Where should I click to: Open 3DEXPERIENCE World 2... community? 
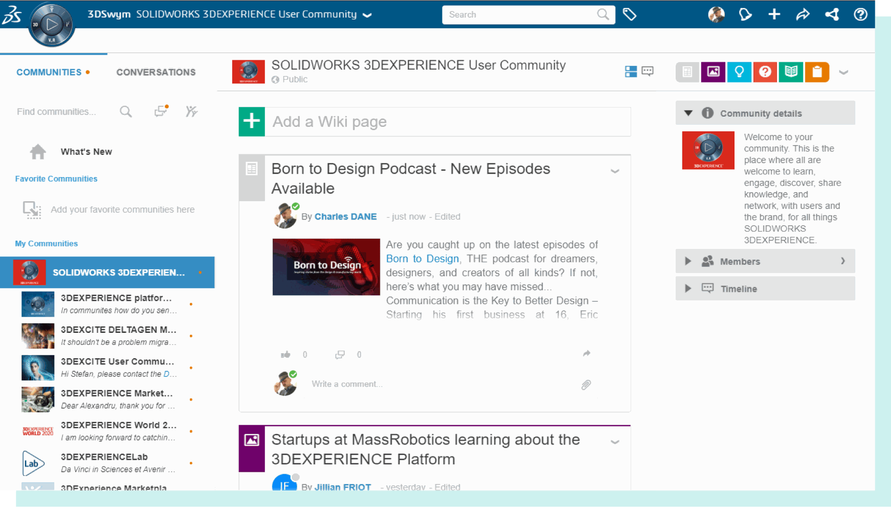pyautogui.click(x=107, y=431)
